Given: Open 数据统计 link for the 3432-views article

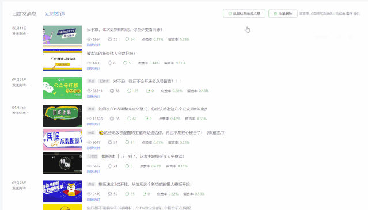Looking at the screenshot, I should click(93, 171).
